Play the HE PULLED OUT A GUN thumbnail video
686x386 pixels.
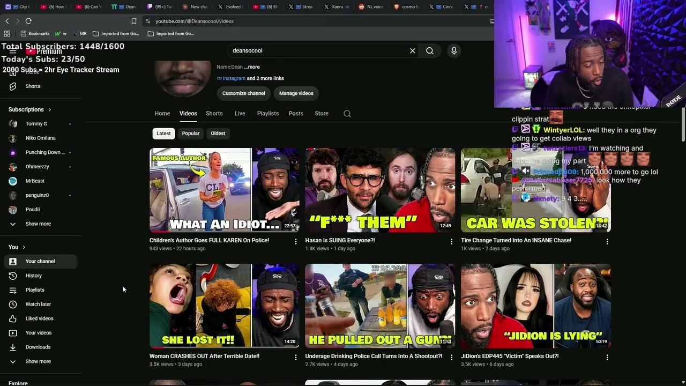(x=380, y=306)
